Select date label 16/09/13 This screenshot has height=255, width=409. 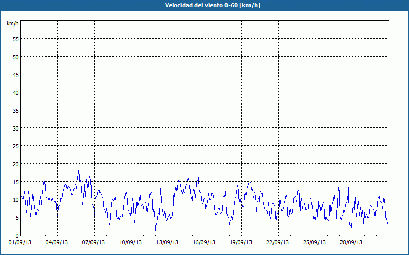[204, 243]
